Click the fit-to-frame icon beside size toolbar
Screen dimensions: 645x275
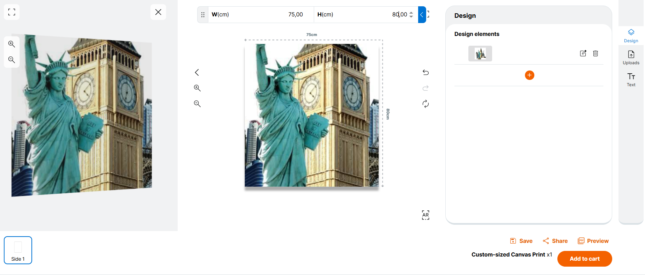pyautogui.click(x=428, y=14)
